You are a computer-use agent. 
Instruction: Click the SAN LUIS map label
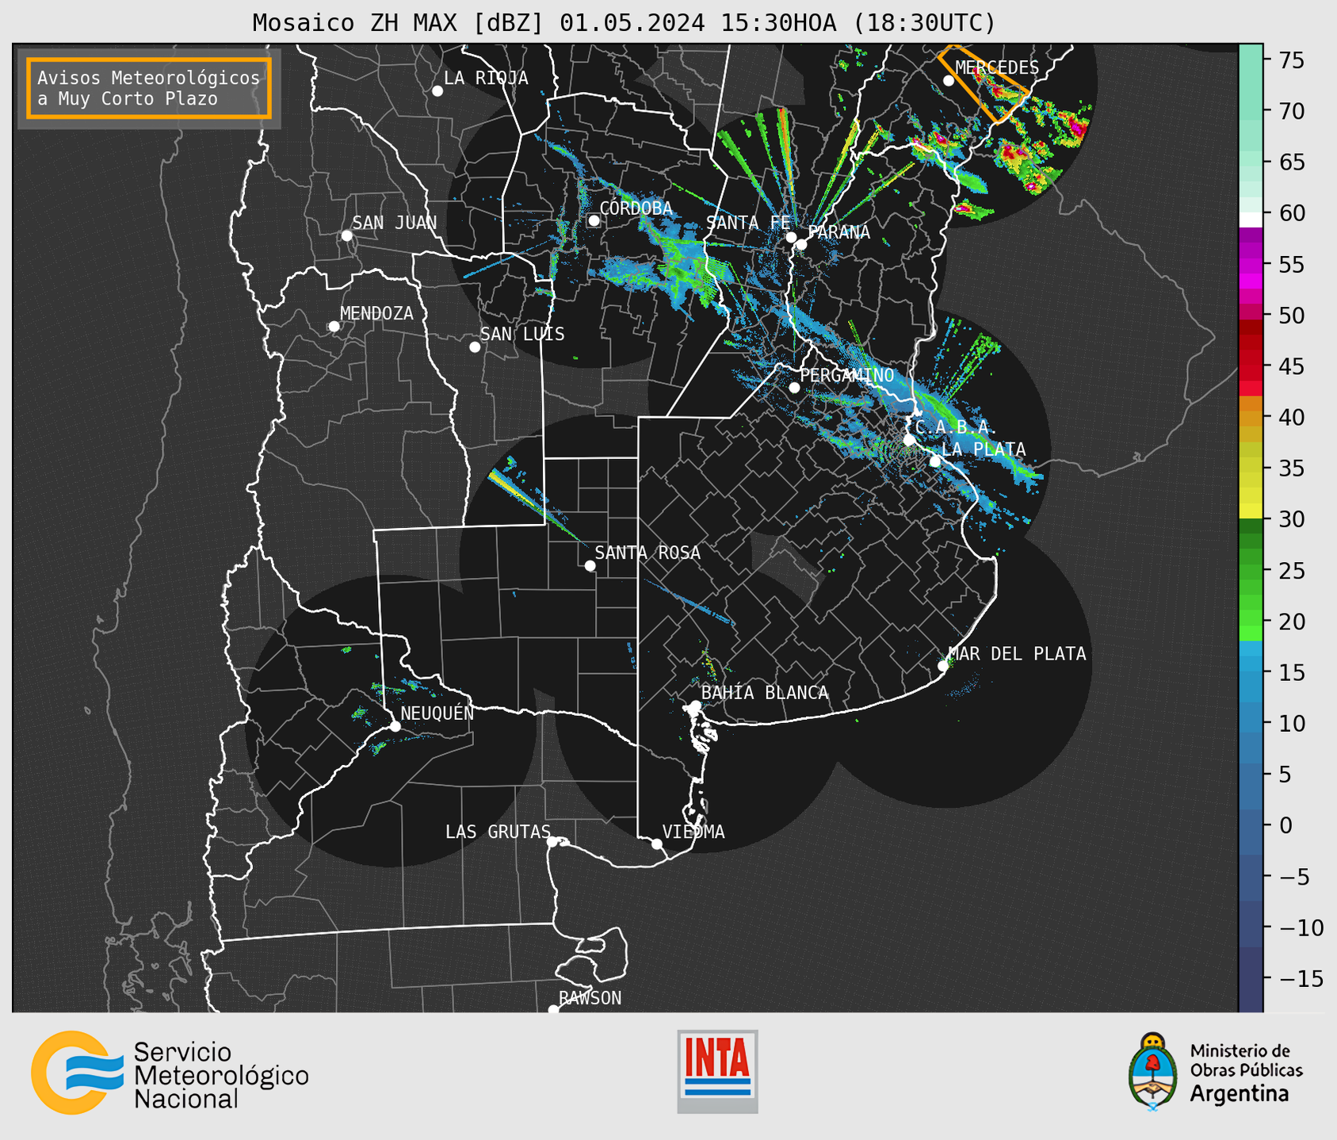(522, 334)
